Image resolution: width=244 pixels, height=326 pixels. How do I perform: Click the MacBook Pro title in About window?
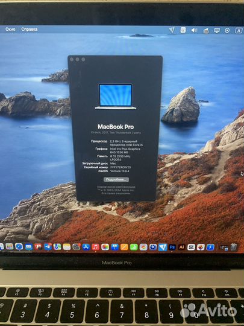point(116,127)
